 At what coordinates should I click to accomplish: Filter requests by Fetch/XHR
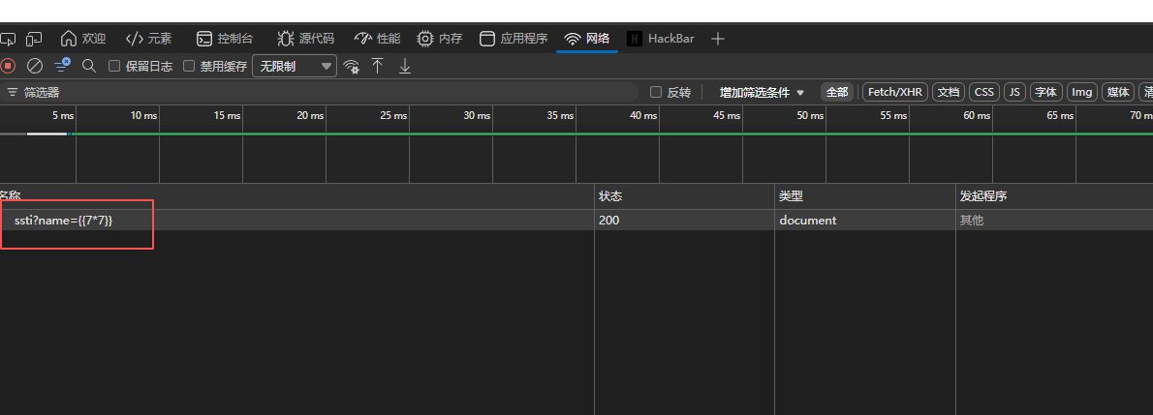[x=895, y=92]
